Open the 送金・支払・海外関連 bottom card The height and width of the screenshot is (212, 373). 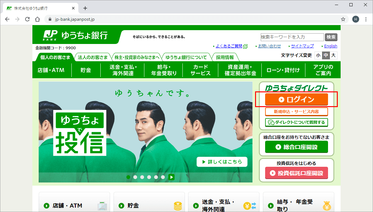coord(224,202)
